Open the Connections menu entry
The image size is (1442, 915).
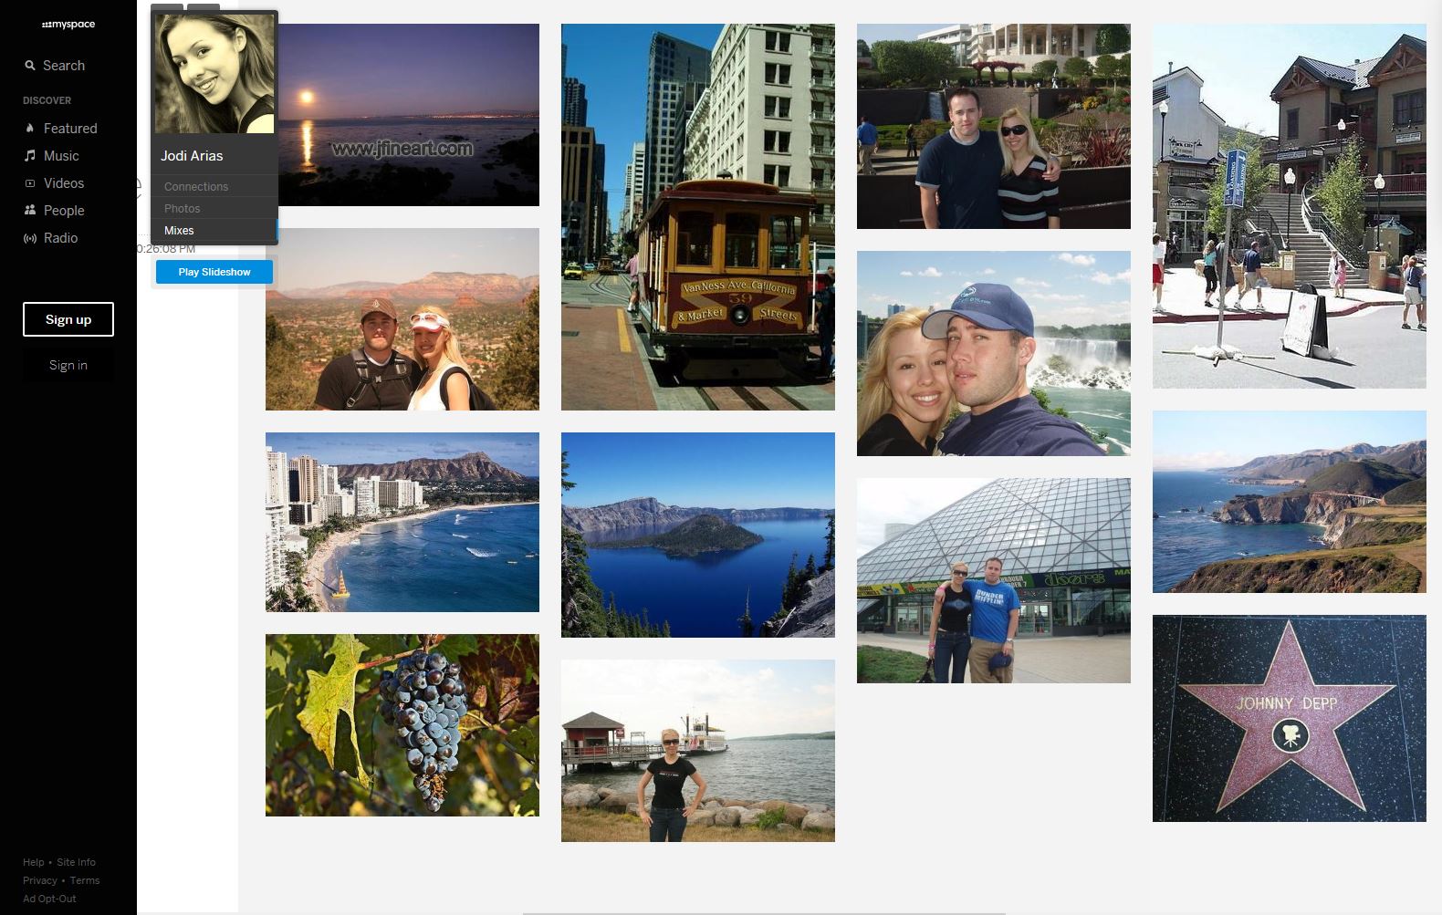(196, 186)
